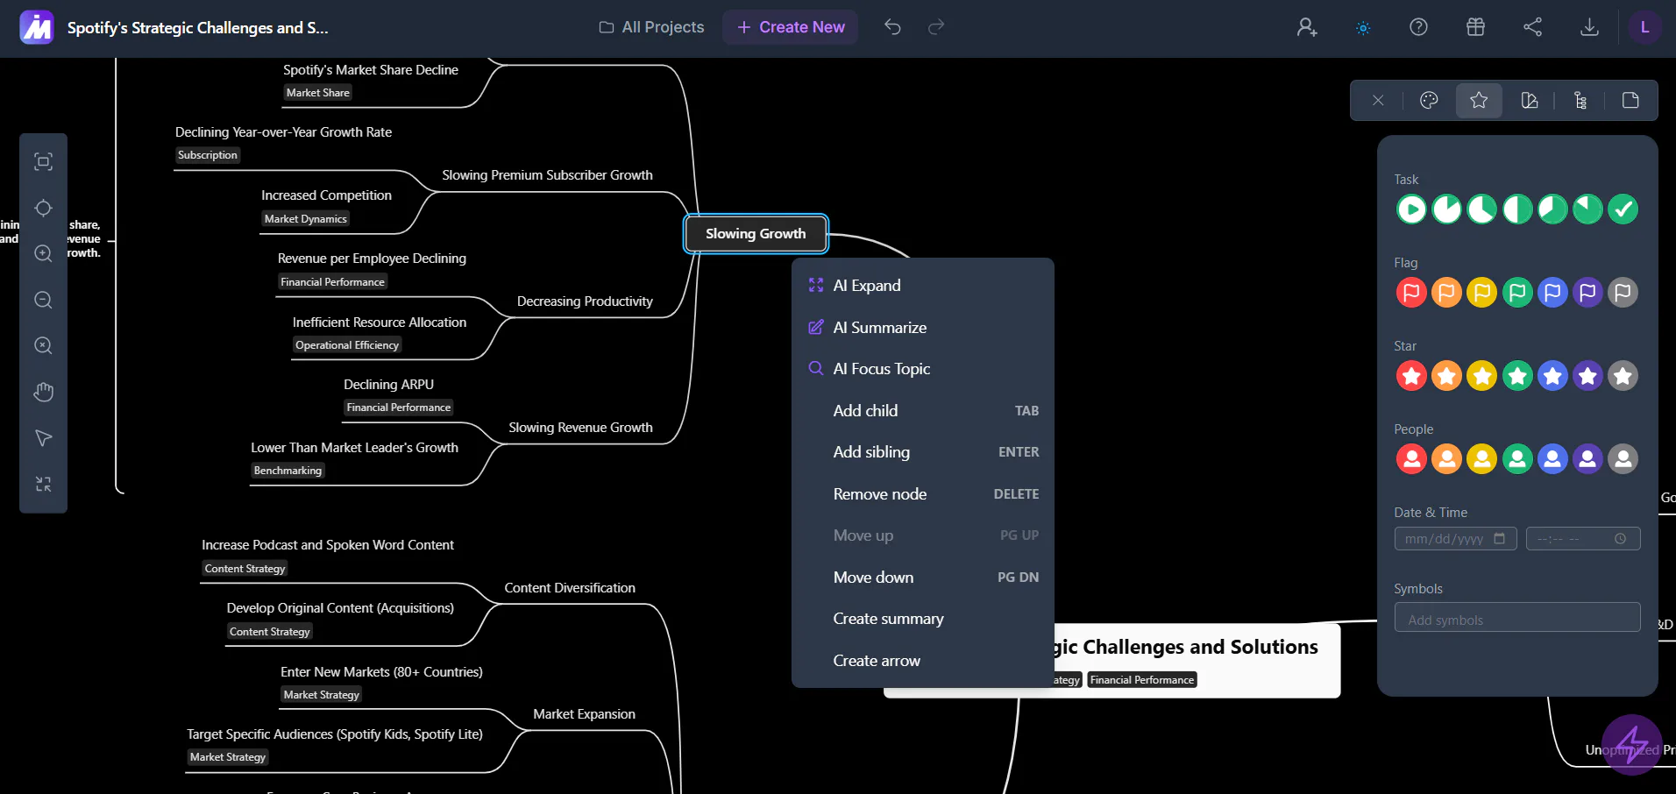Click the center target icon in left toolbar
This screenshot has height=794, width=1676.
[43, 208]
